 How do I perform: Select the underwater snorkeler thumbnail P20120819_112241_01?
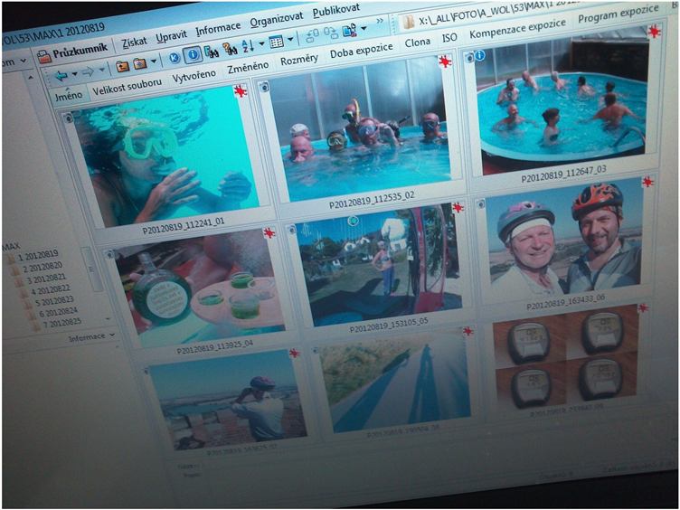(167, 157)
